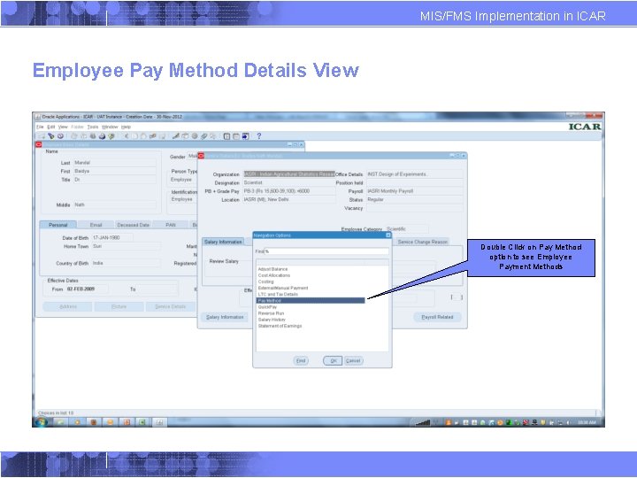637x478 pixels.
Task: Click Cancel in Navigation Options dialog
Action: [353, 360]
